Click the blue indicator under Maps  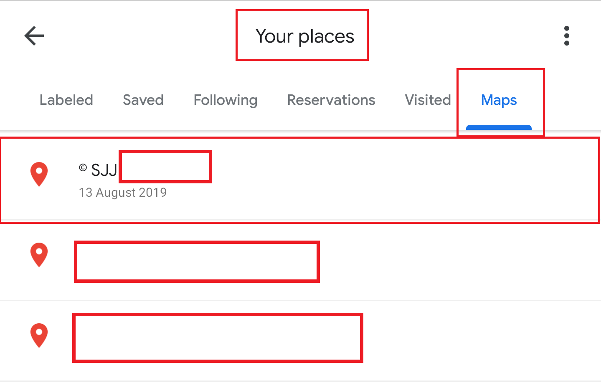click(499, 127)
